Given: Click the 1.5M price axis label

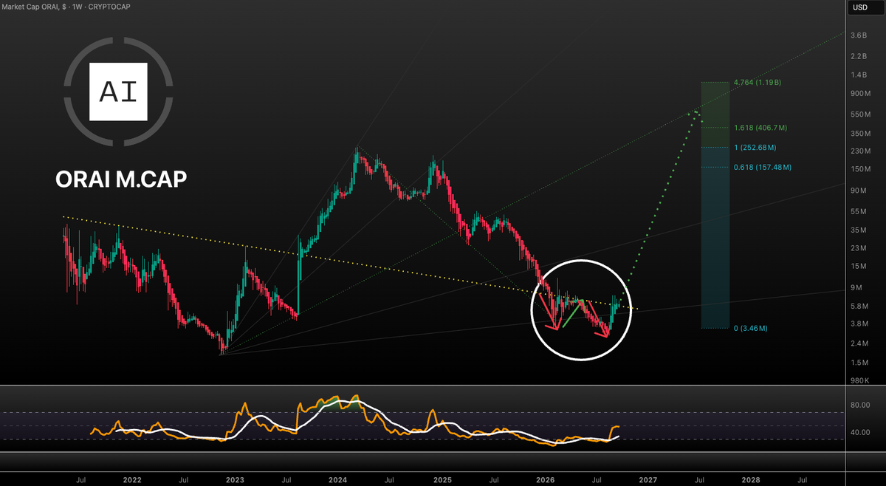Looking at the screenshot, I should pyautogui.click(x=859, y=363).
